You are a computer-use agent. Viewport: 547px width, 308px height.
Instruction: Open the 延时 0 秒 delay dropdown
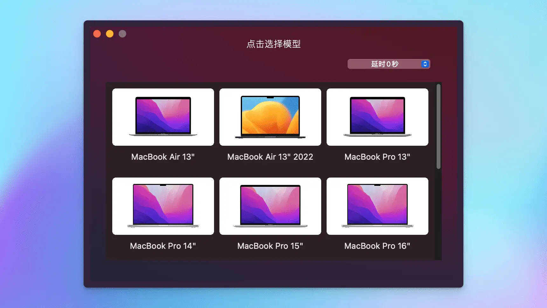[x=389, y=64]
